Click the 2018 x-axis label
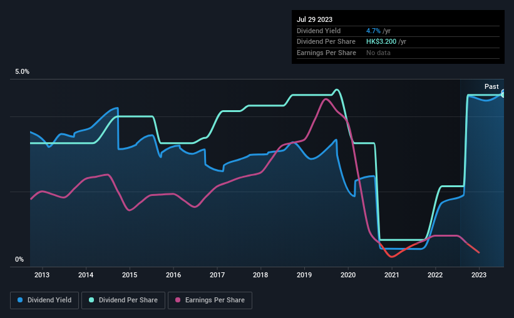Viewport: 514px width, 318px height. [x=260, y=275]
